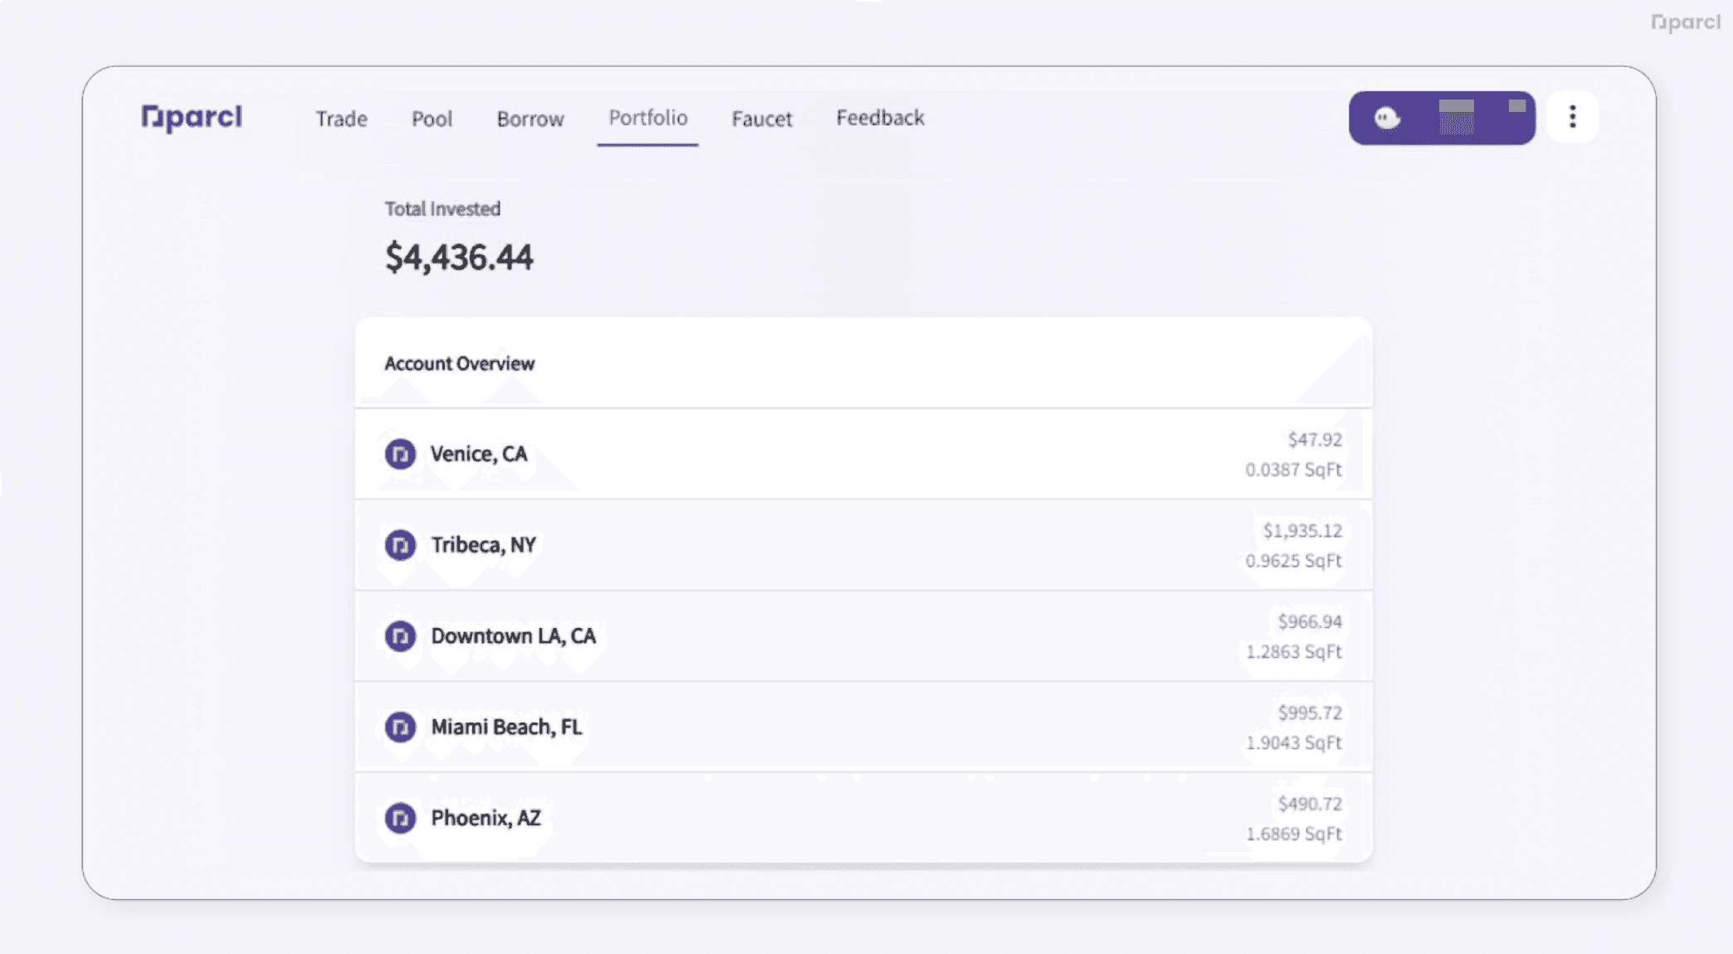Click the Account Overview heading
Screen dimensions: 1733x954
point(460,363)
